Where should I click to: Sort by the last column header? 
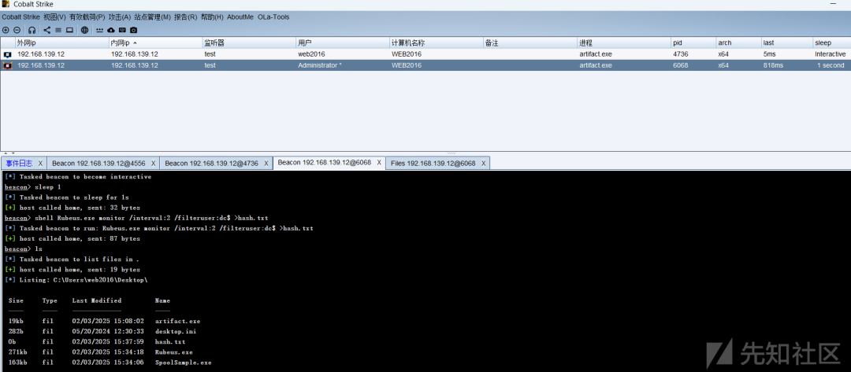coord(786,42)
